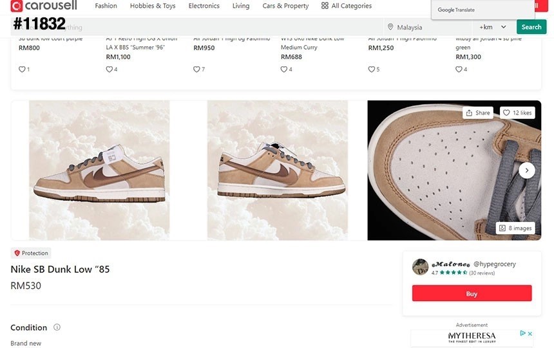The height and width of the screenshot is (348, 554).
Task: Click the Share icon on listing photo
Action: coord(470,113)
